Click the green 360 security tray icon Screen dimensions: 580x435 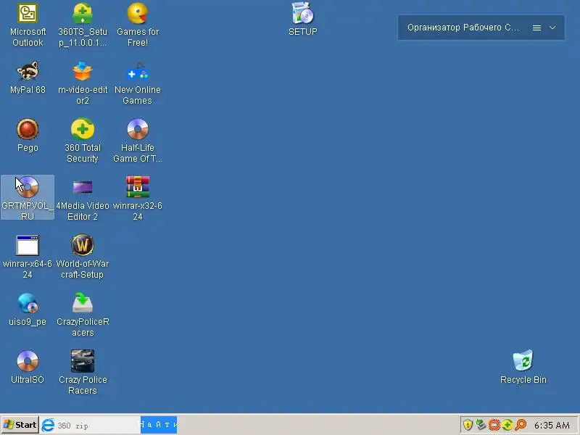507,425
